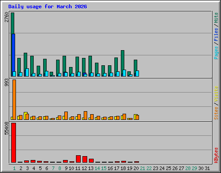Click the tall orange sites bar for day 1
Screen dimensions: 221x173
tap(14, 99)
